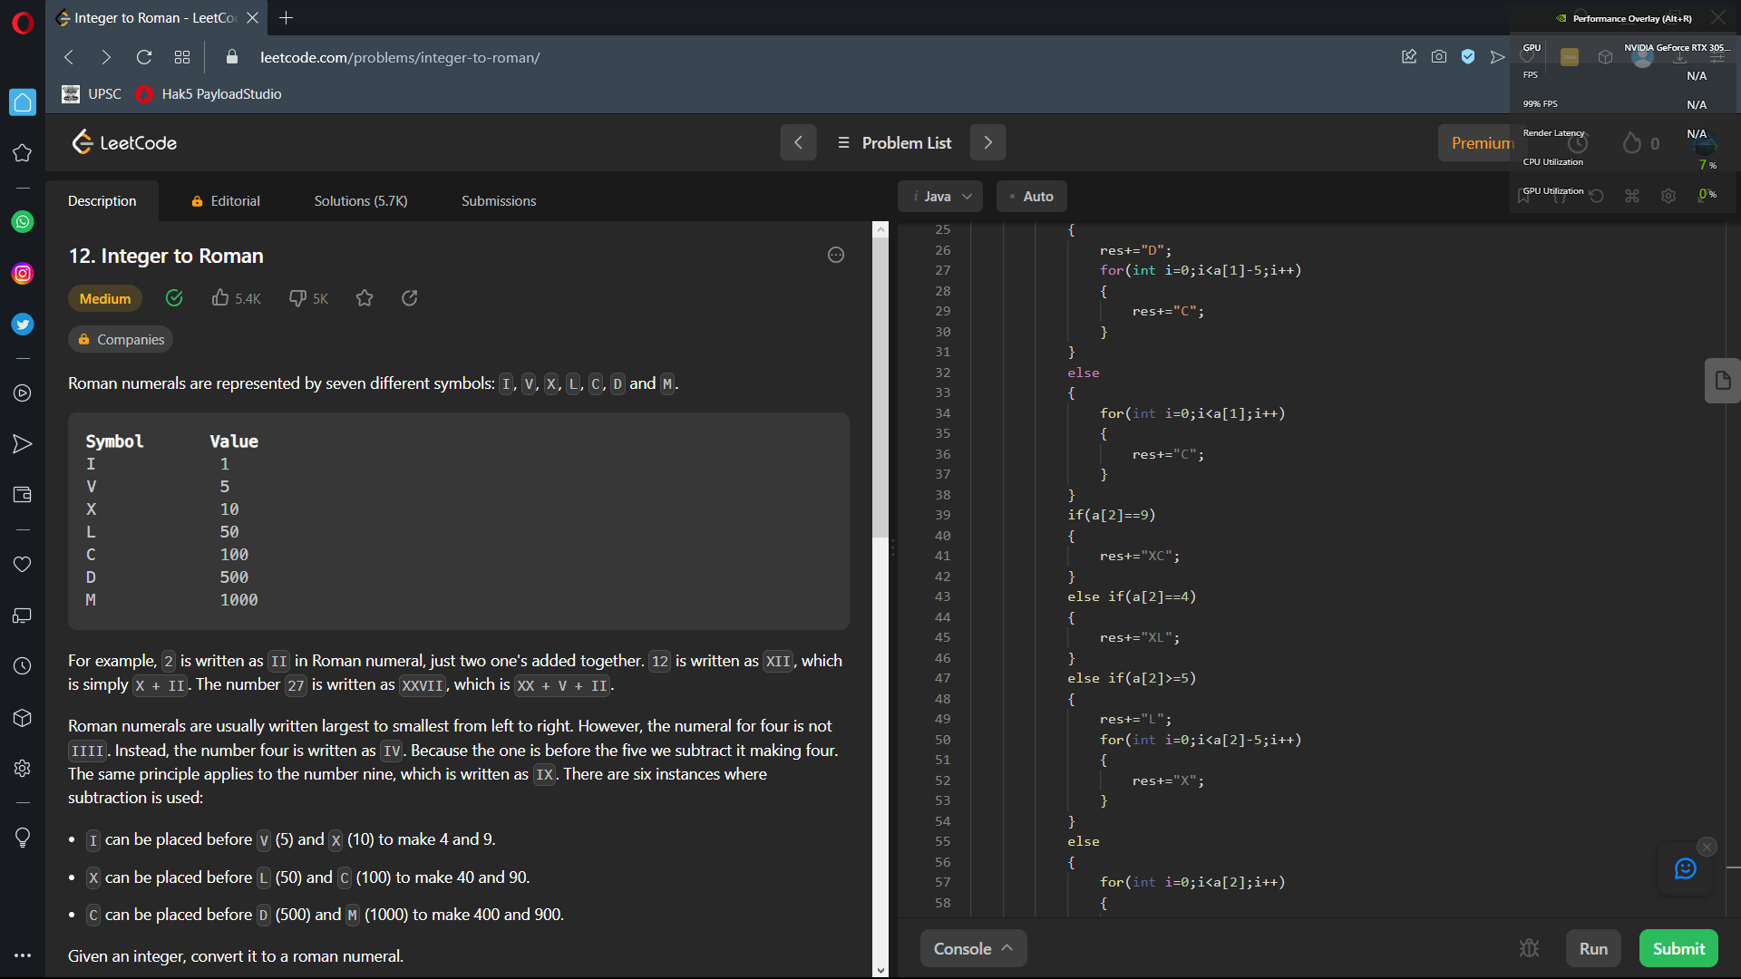The width and height of the screenshot is (1741, 979).
Task: Open WhatsApp in Opera sidebar
Action: 23,222
